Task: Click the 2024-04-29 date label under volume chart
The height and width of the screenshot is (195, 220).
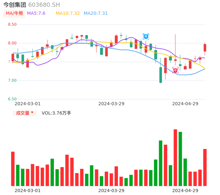Action: point(185,190)
